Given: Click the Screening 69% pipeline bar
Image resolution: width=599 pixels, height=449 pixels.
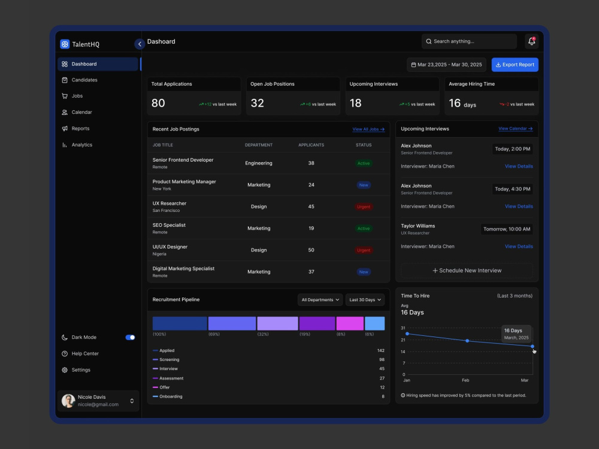Looking at the screenshot, I should 232,324.
